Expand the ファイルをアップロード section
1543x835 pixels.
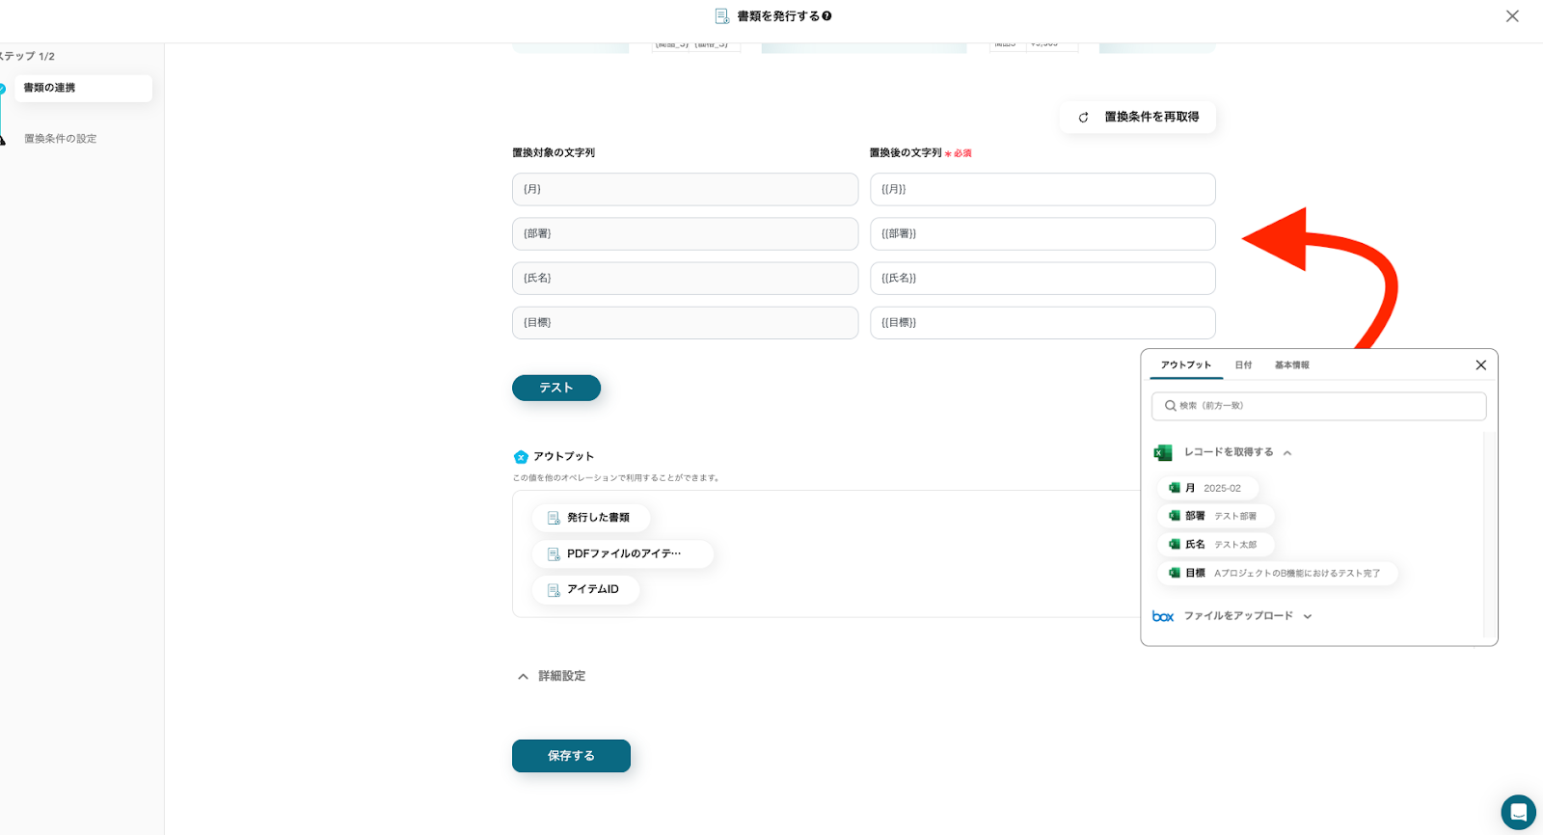click(x=1308, y=616)
